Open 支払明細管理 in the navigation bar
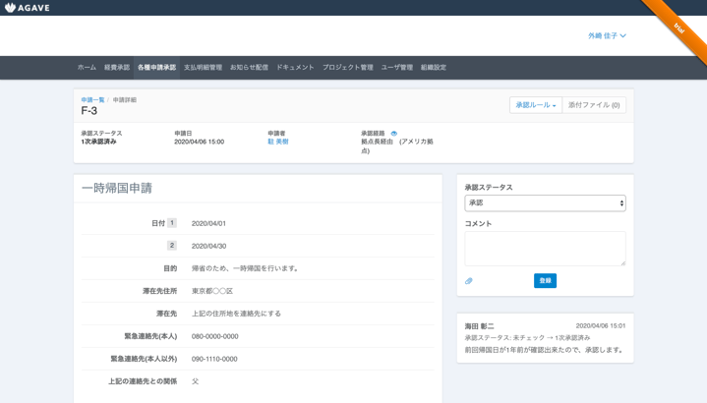 (203, 68)
